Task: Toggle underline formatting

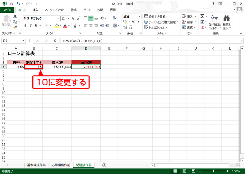Action: point(36,25)
